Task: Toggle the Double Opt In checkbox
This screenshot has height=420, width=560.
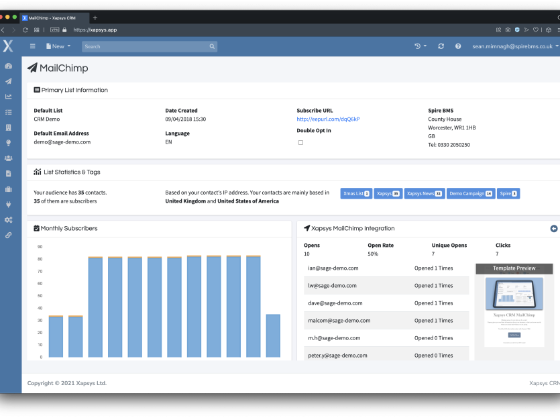Action: pos(300,142)
